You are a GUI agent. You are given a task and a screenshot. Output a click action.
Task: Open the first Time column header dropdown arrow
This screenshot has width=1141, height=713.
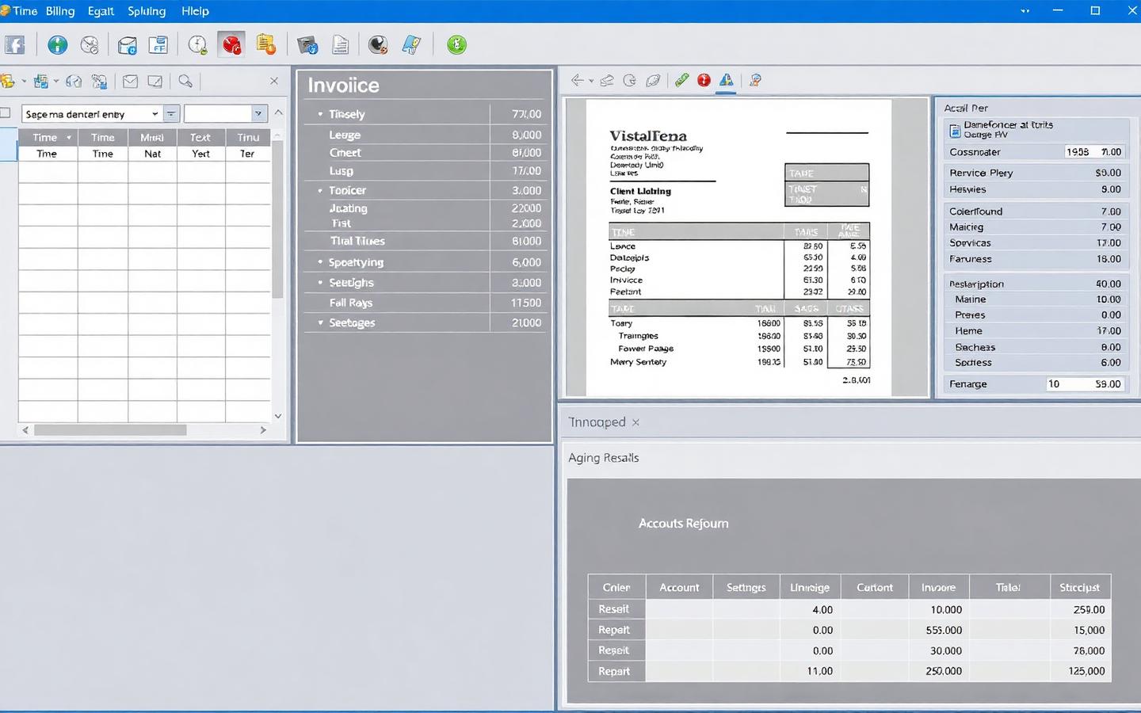point(69,138)
